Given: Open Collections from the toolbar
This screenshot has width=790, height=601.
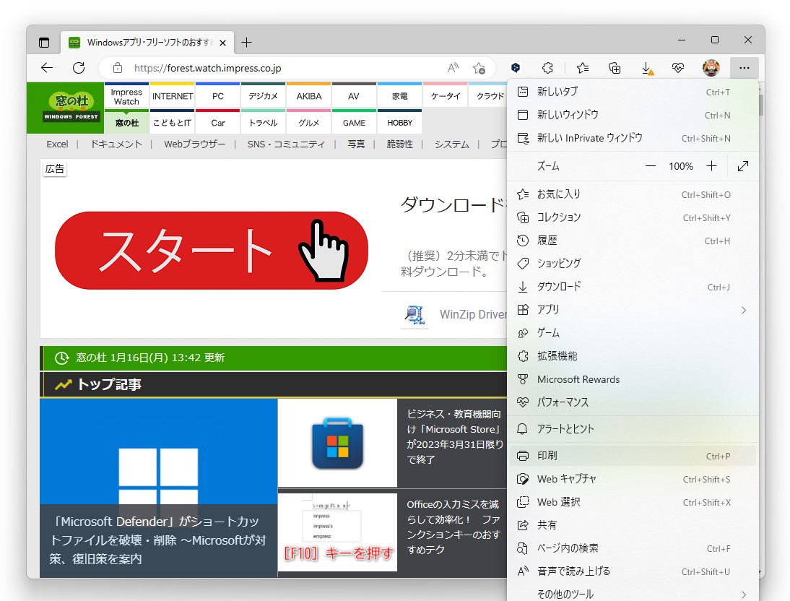Looking at the screenshot, I should pyautogui.click(x=615, y=67).
